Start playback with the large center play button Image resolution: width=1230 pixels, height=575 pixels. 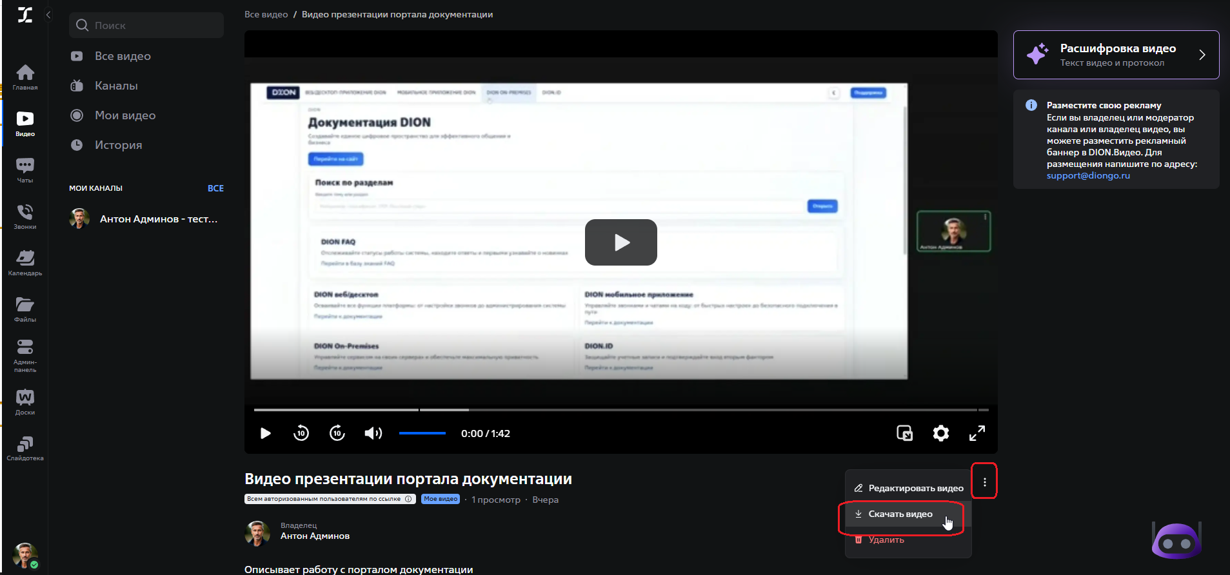[620, 242]
